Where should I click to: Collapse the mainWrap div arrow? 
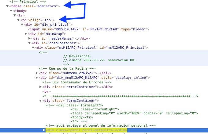tap(26, 34)
